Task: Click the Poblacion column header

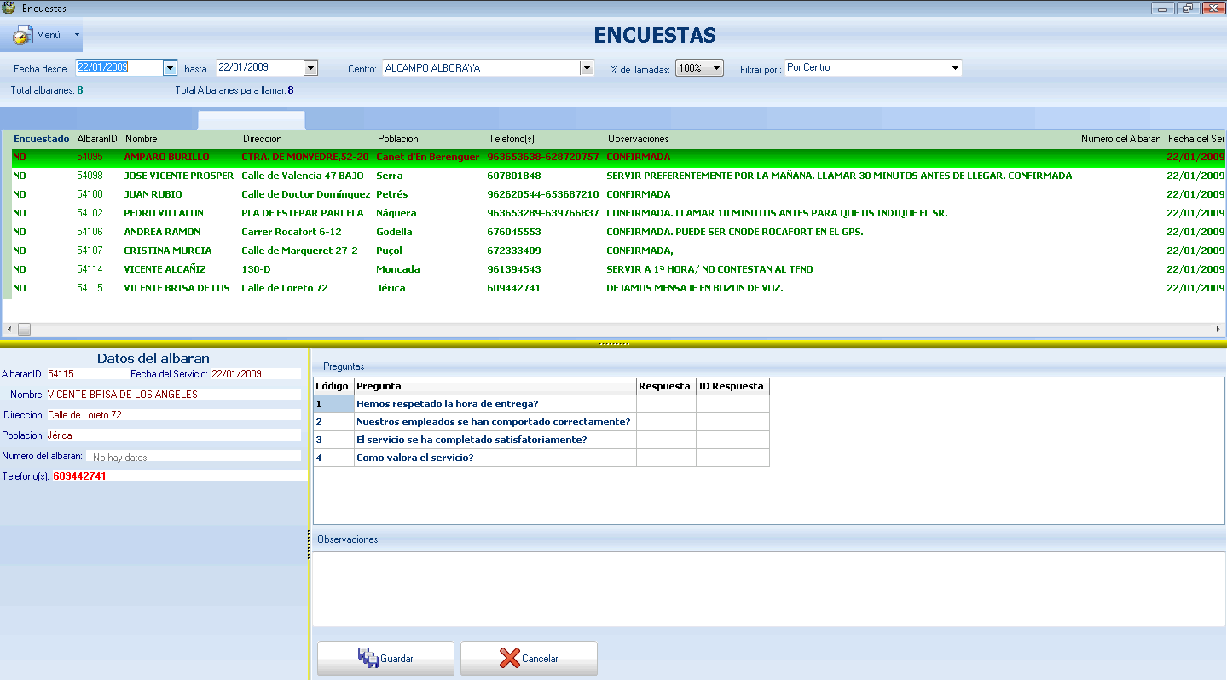Action: [x=397, y=139]
